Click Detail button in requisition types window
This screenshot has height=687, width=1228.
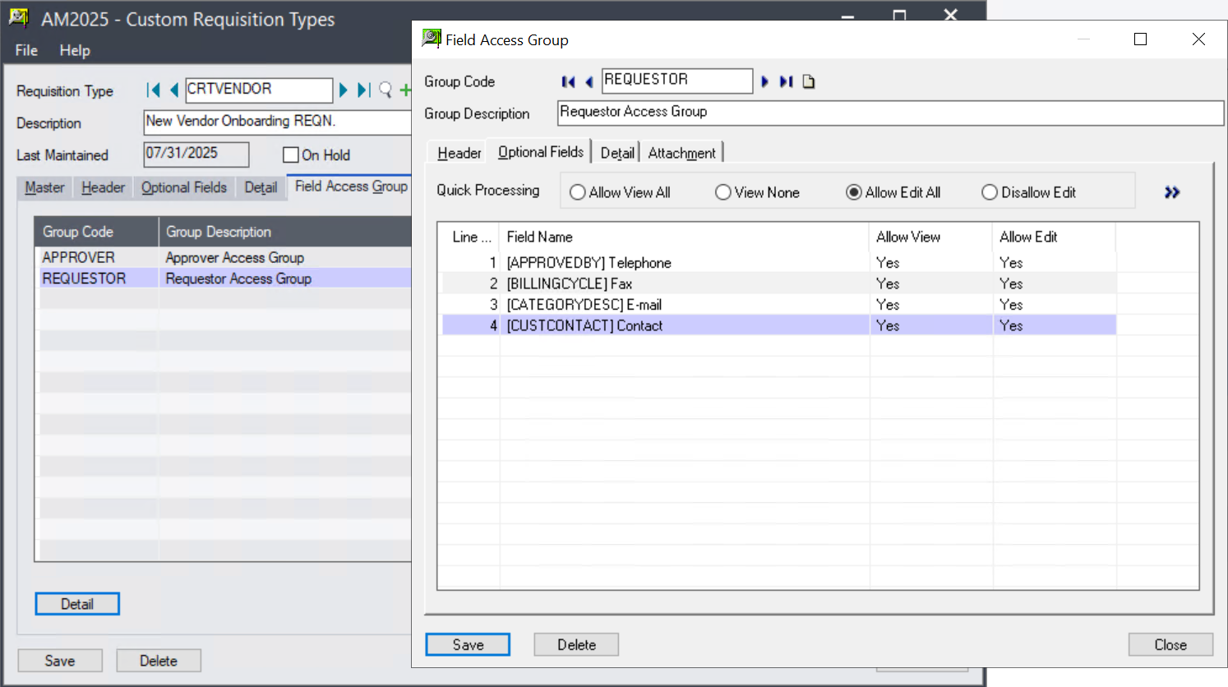coord(77,604)
